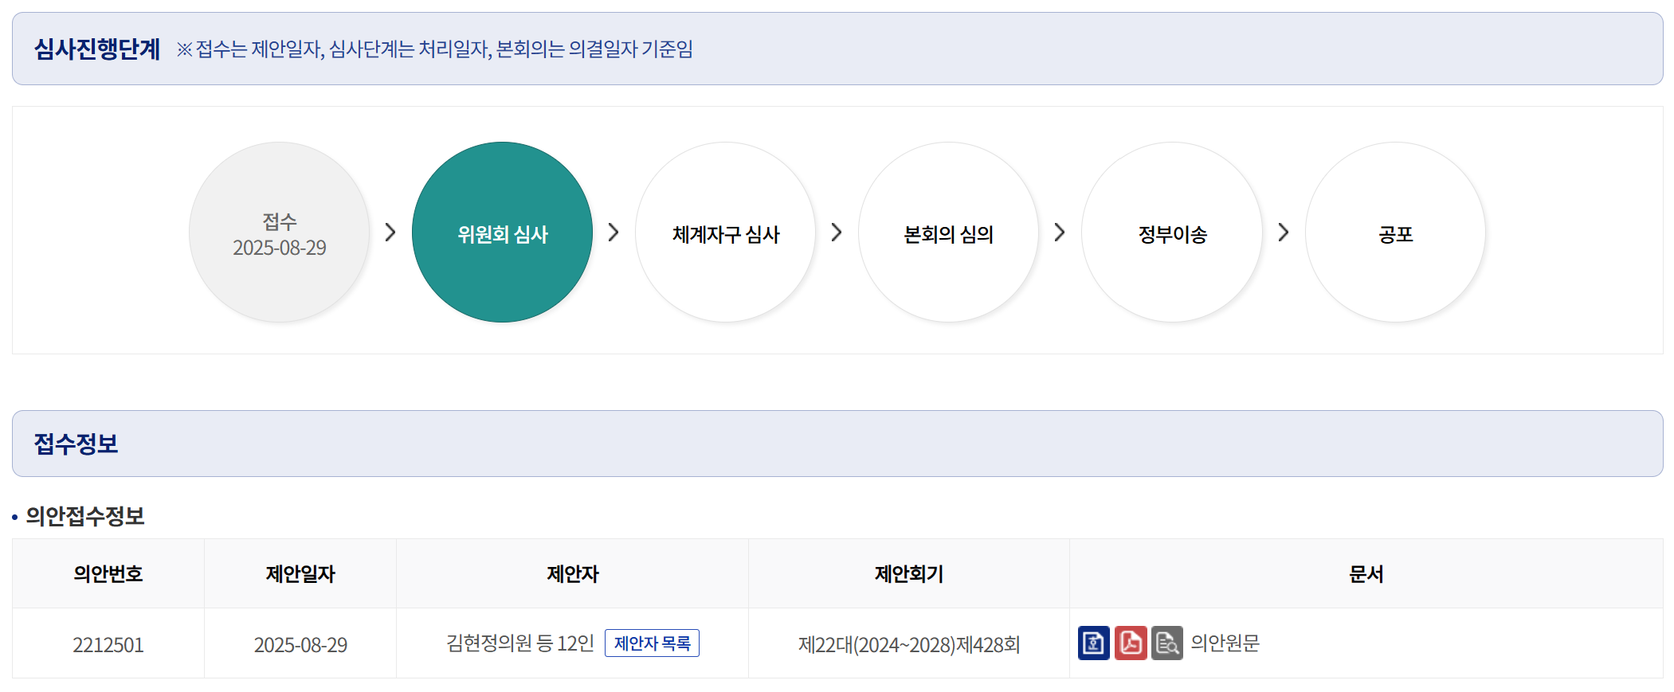This screenshot has width=1674, height=692.
Task: Click the arrow between 본회의 심의 and 정부이송
Action: click(1060, 233)
